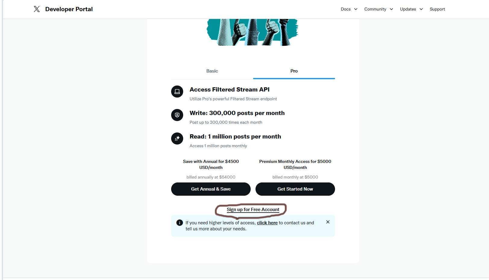Click the Developer Portal title
Image resolution: width=489 pixels, height=280 pixels.
coord(69,9)
